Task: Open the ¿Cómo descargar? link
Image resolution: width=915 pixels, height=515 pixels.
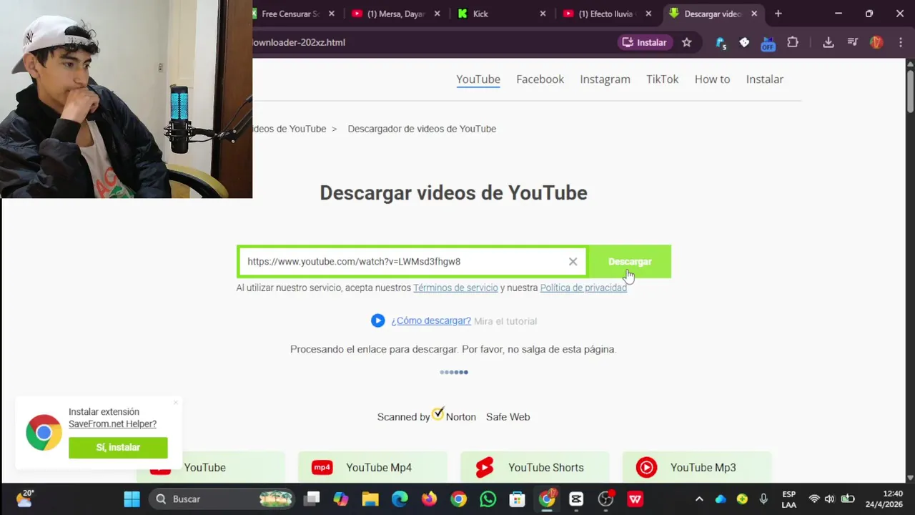Action: [431, 320]
